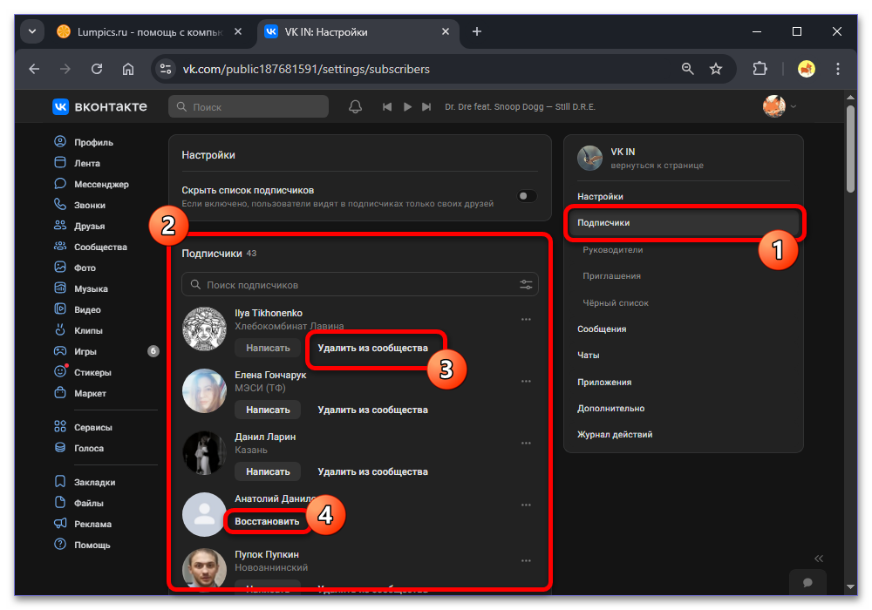872x610 pixels.
Task: Collapse panel with double chevron icon
Action: click(819, 559)
